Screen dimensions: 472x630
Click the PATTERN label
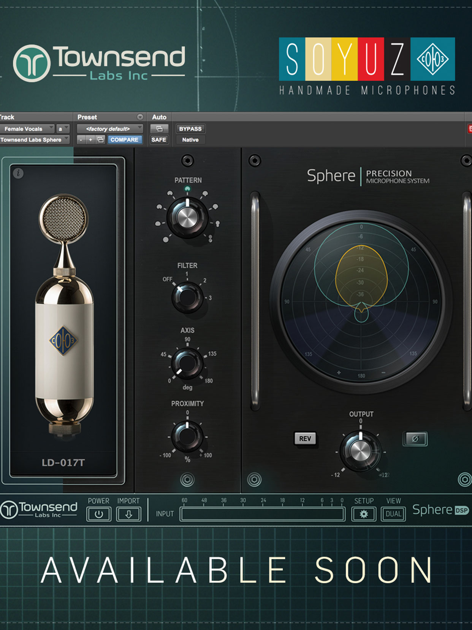click(x=188, y=180)
